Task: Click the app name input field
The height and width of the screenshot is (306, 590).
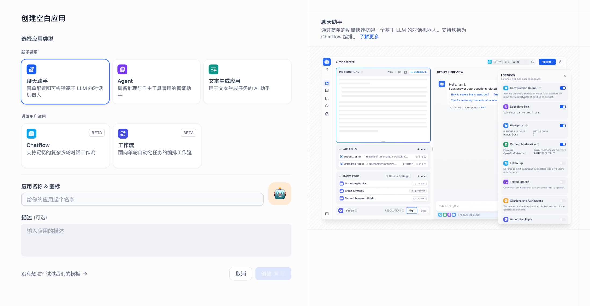Action: (142, 199)
